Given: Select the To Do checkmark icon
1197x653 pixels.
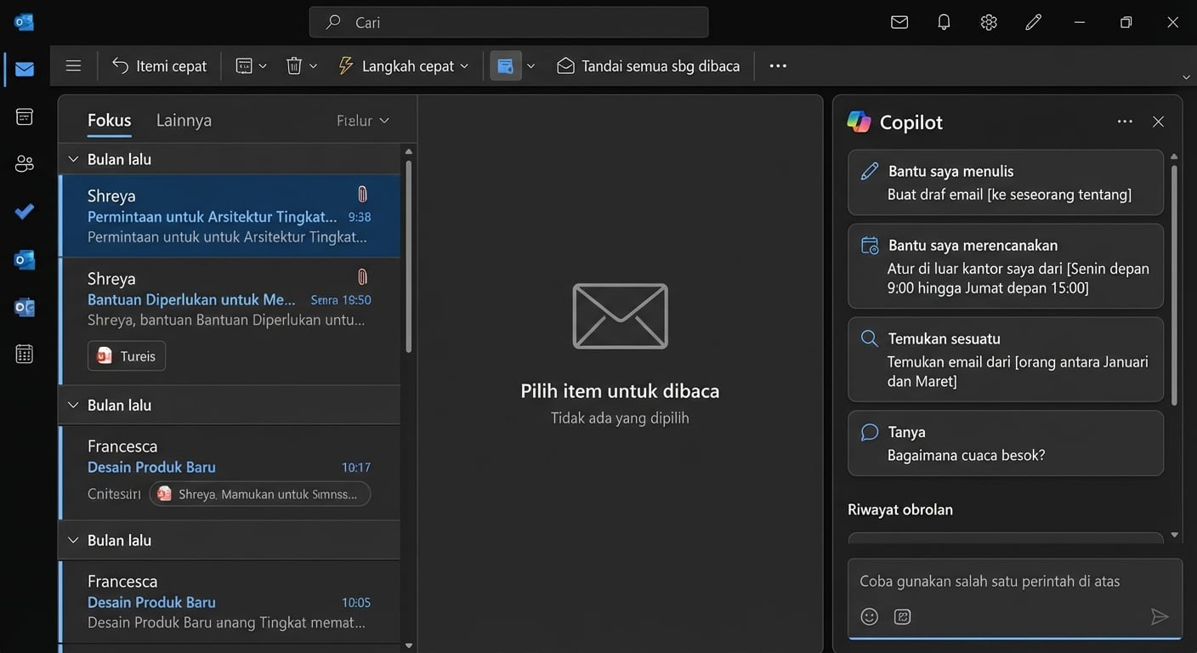Looking at the screenshot, I should click(23, 212).
